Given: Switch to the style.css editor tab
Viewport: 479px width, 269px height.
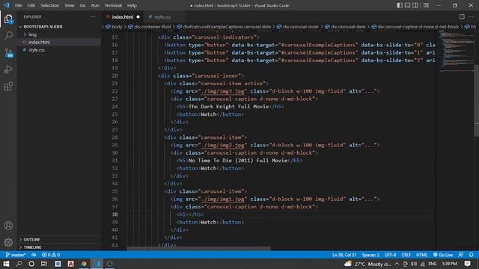Looking at the screenshot, I should [x=162, y=16].
